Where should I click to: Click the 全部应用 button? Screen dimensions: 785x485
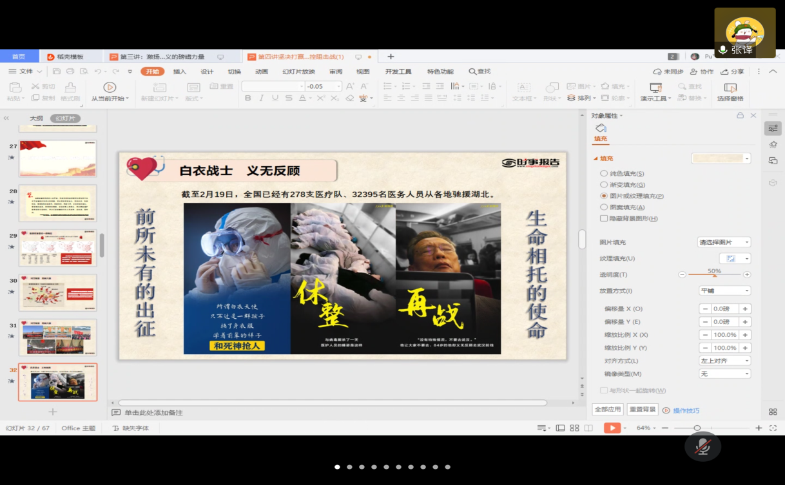coord(607,410)
